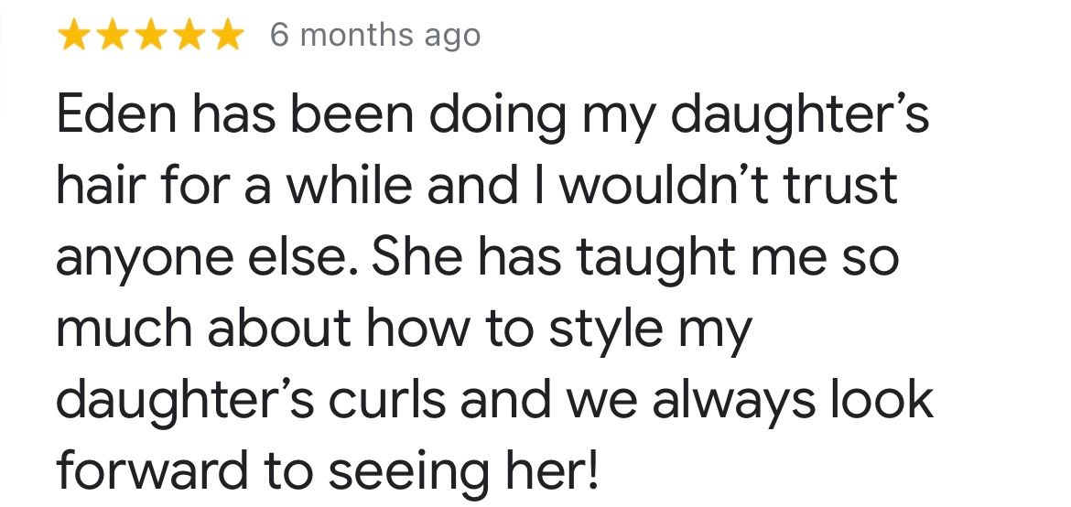The height and width of the screenshot is (507, 1071).
Task: Click the first yellow rating star
Action: (x=74, y=36)
